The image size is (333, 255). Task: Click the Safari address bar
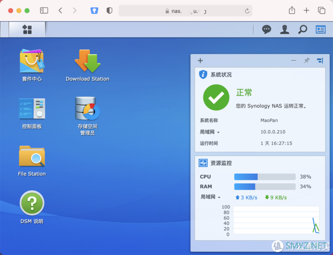tap(186, 11)
